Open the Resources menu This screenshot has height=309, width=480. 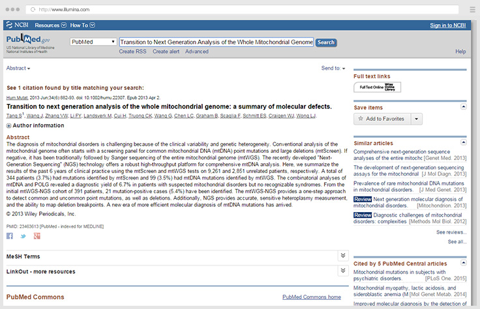(x=50, y=25)
